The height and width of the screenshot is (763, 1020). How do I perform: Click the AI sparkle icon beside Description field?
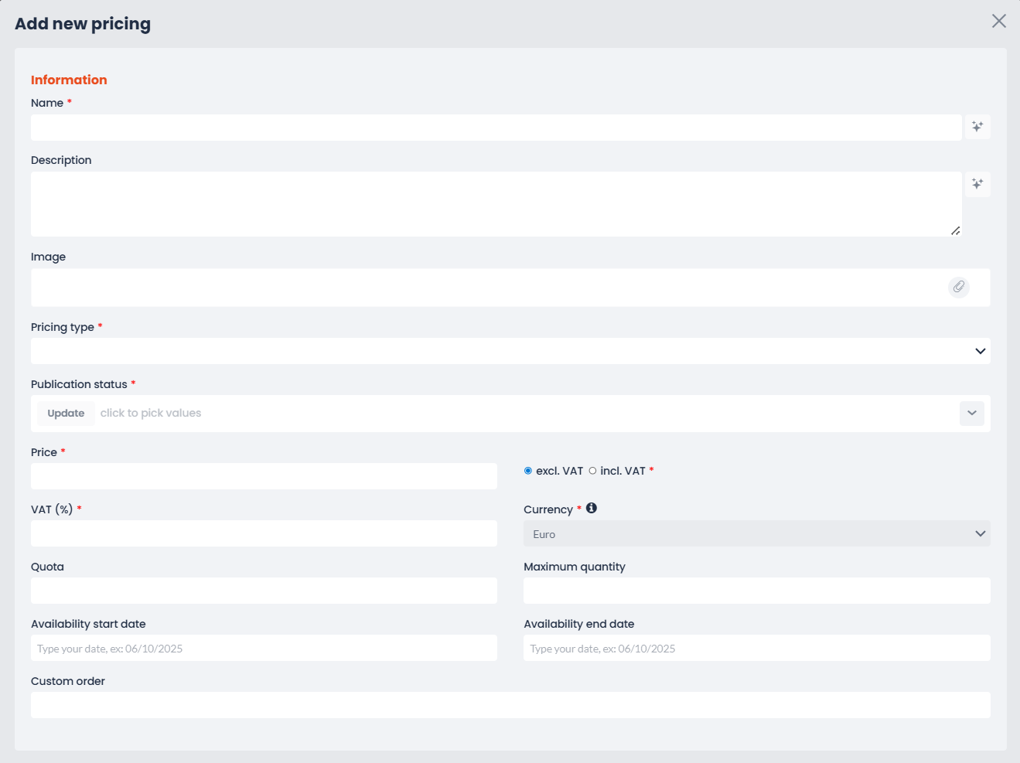click(x=977, y=184)
